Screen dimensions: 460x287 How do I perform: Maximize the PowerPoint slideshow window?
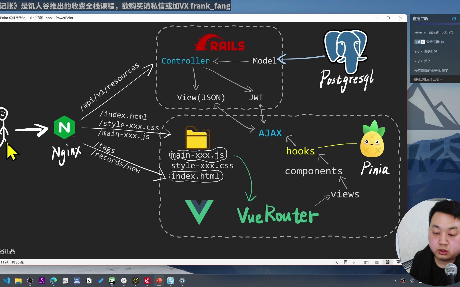(x=388, y=18)
